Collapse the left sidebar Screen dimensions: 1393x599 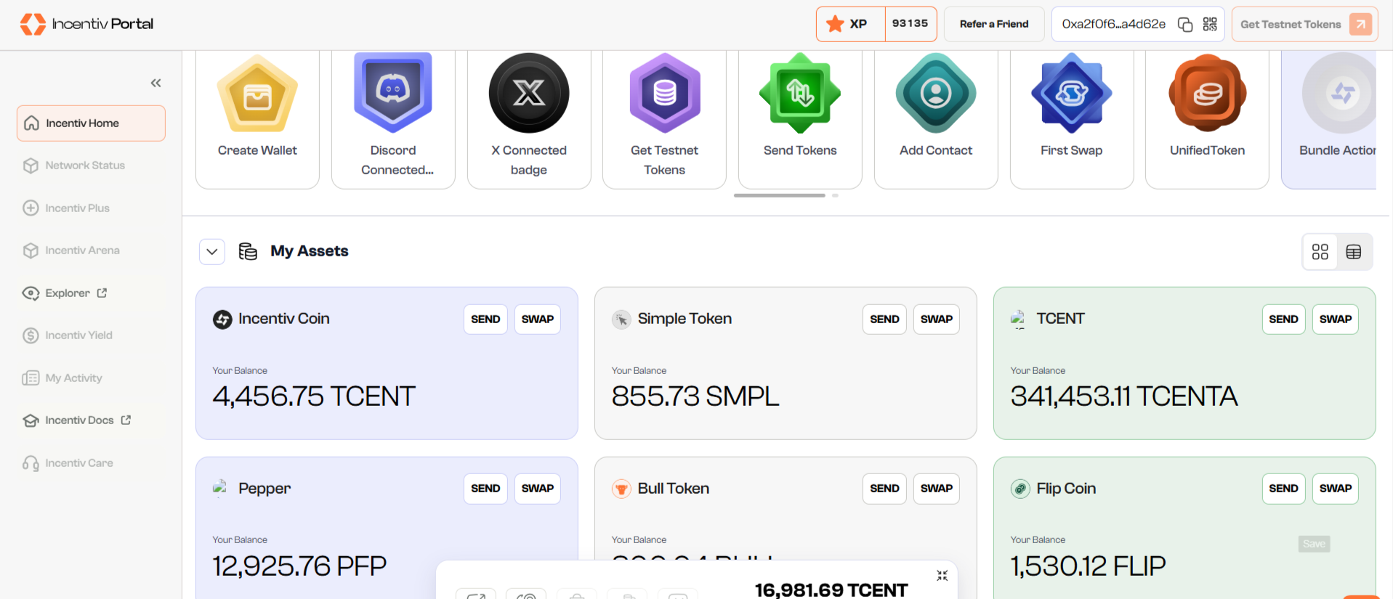tap(156, 83)
